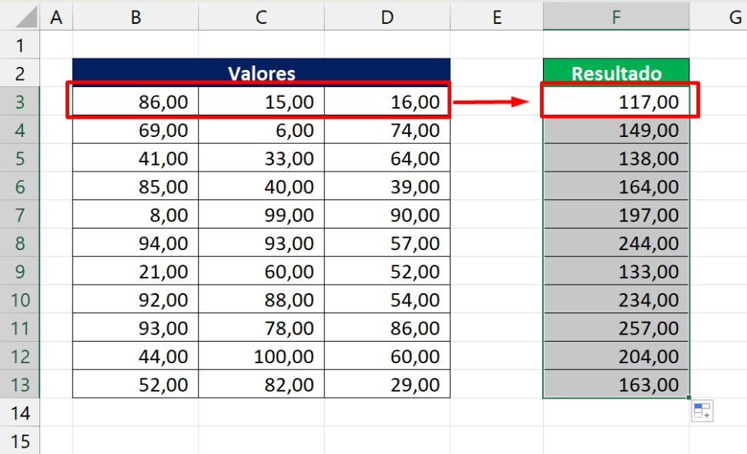Viewport: 747px width, 454px height.
Task: Click the fill handle below 163,00
Action: click(689, 398)
